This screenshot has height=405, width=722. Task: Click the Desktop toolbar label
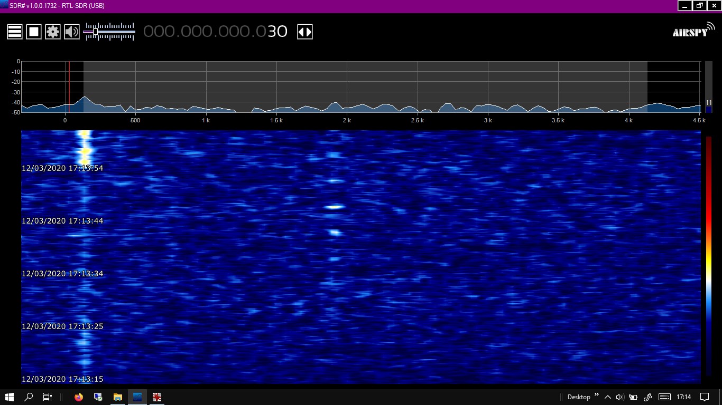pos(579,397)
